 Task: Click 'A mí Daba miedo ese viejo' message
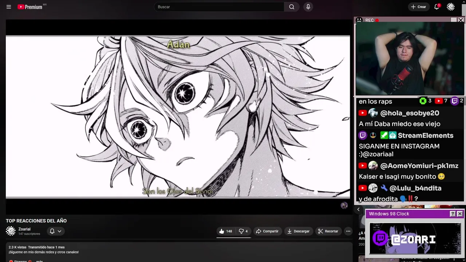tap(399, 124)
